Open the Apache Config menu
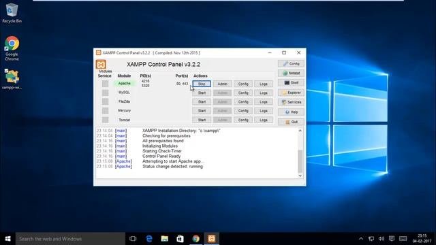This screenshot has width=436, height=245. pos(243,84)
